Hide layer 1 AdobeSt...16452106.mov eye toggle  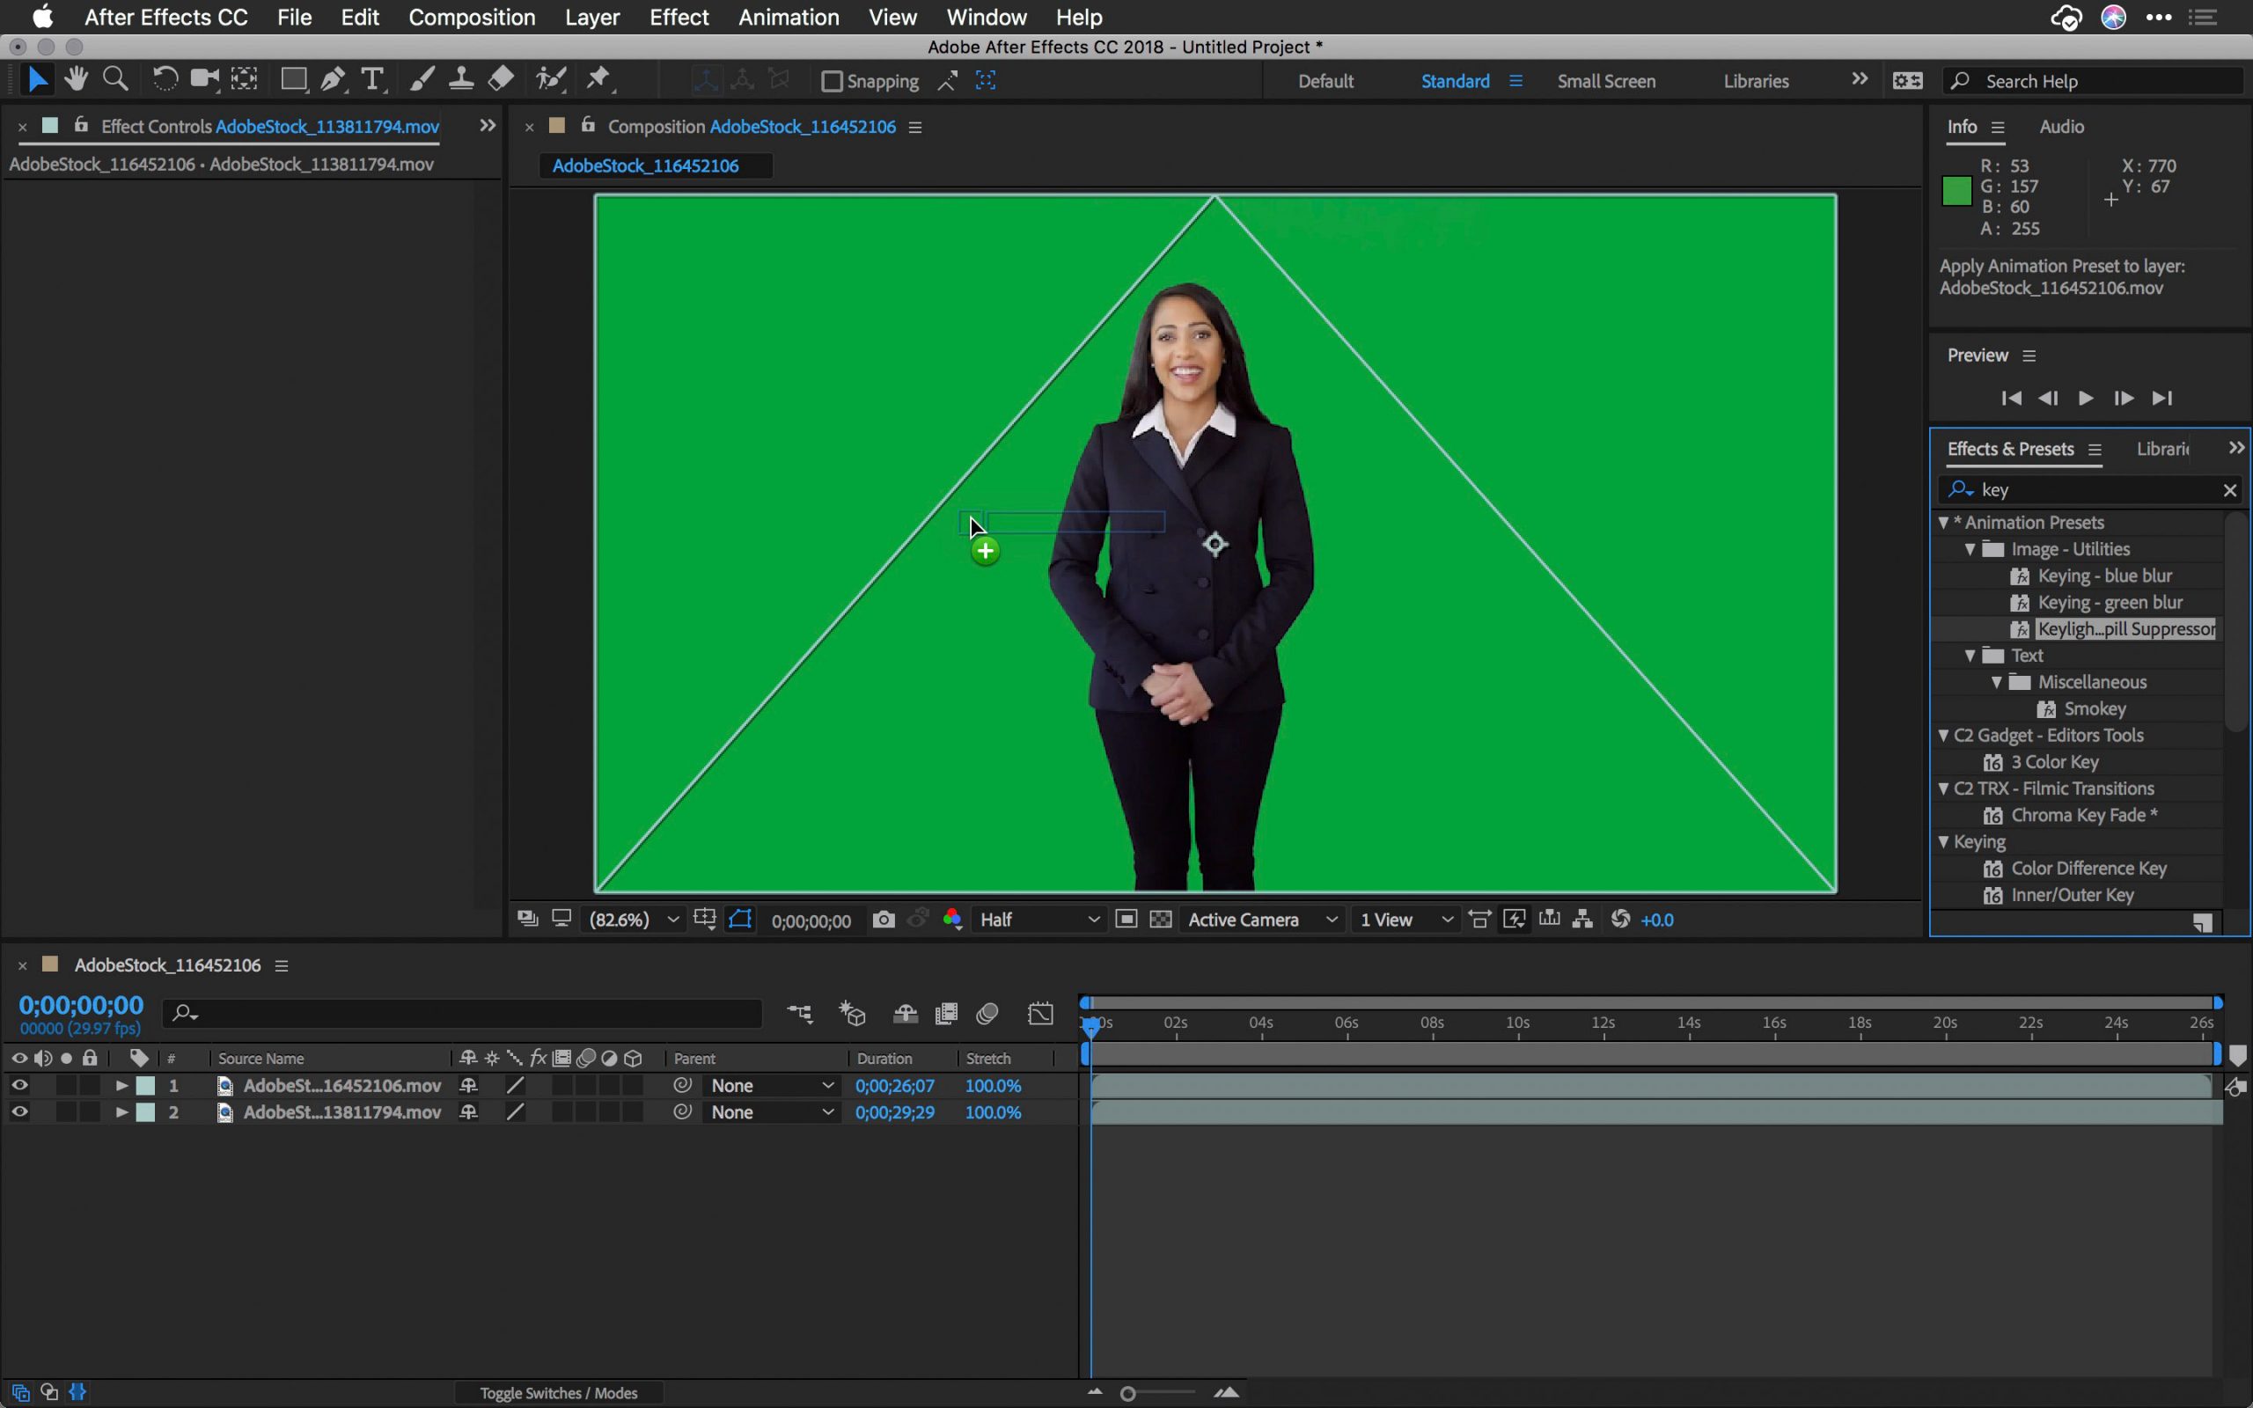[19, 1086]
